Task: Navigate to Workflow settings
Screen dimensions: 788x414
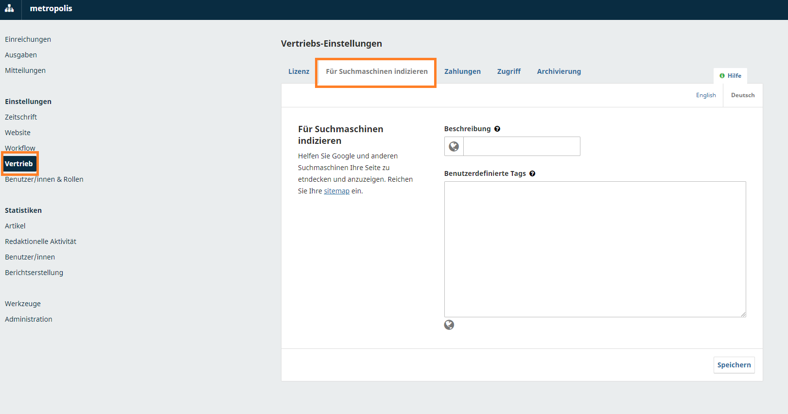Action: pos(20,148)
